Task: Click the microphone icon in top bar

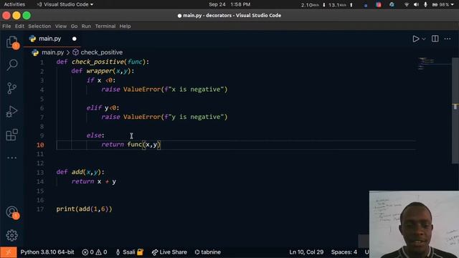Action: click(x=425, y=5)
